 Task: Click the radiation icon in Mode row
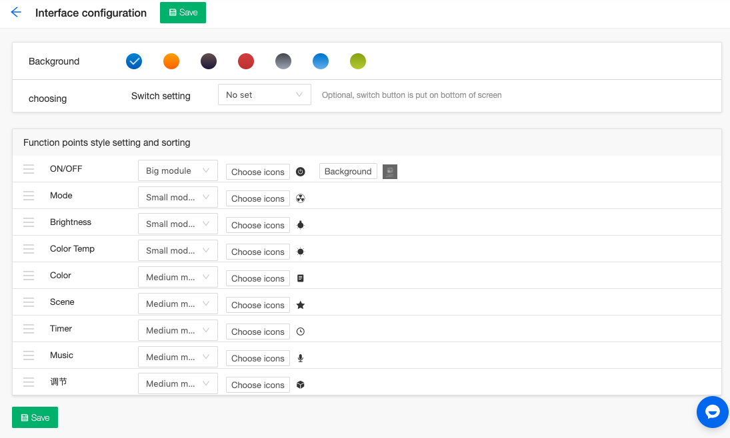pos(301,198)
